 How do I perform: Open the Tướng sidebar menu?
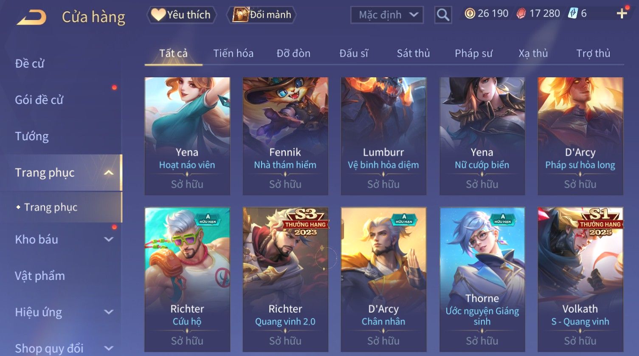pos(32,136)
